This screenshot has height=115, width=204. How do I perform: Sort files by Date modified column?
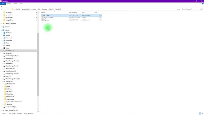73,12
